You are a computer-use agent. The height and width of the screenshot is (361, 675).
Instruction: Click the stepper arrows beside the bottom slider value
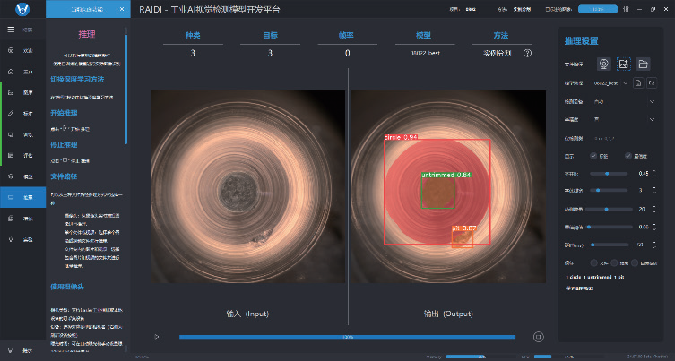tap(654, 245)
